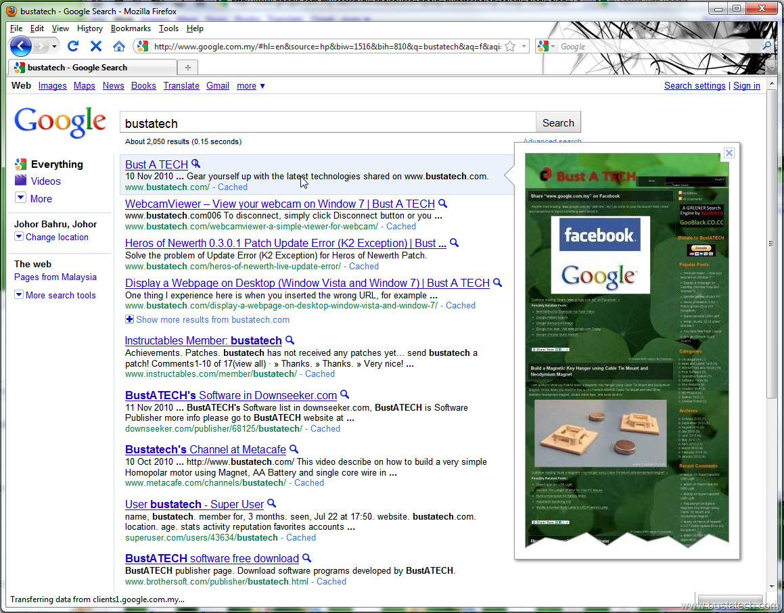Viewport: 784px width, 613px height.
Task: Go to the home page icon
Action: 119,47
